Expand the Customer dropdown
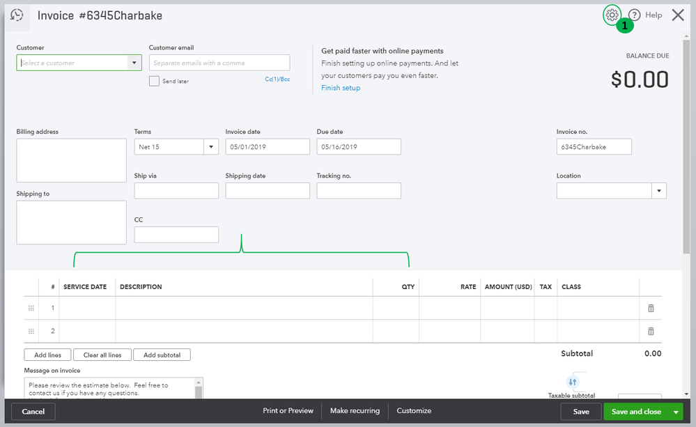 click(x=134, y=63)
